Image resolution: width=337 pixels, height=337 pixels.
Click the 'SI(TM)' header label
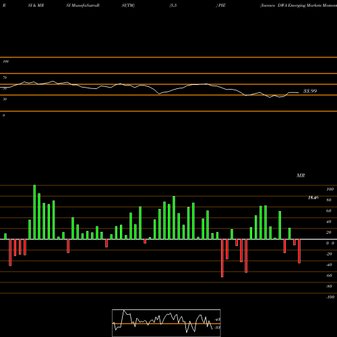pos(128,5)
